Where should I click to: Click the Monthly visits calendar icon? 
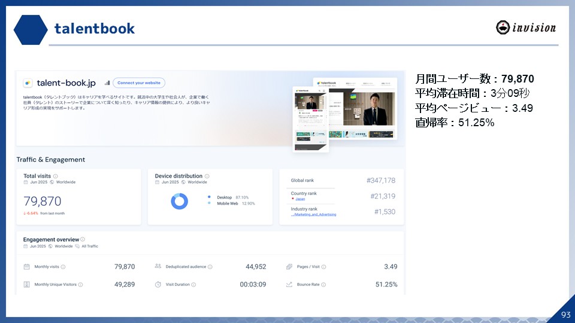click(x=26, y=267)
